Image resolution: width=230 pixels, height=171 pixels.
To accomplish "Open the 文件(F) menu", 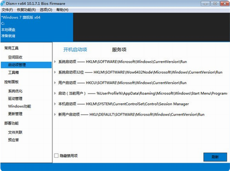I will (8, 10).
